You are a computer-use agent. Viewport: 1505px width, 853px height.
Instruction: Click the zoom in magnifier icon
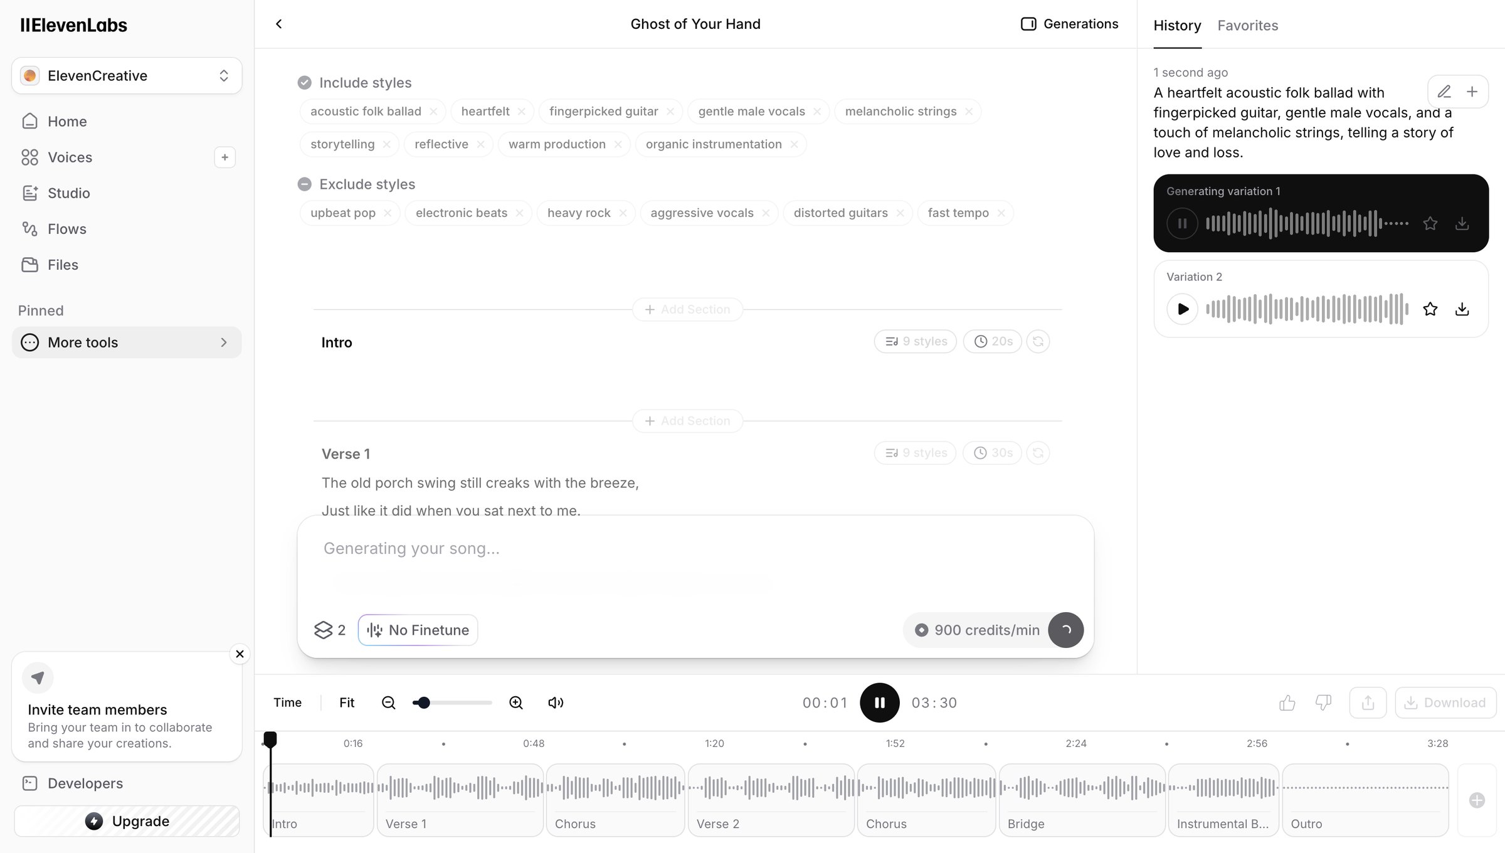515,702
